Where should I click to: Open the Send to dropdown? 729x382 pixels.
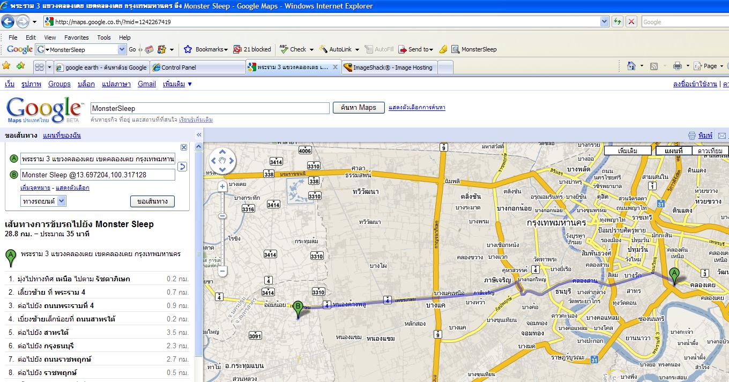(x=432, y=49)
